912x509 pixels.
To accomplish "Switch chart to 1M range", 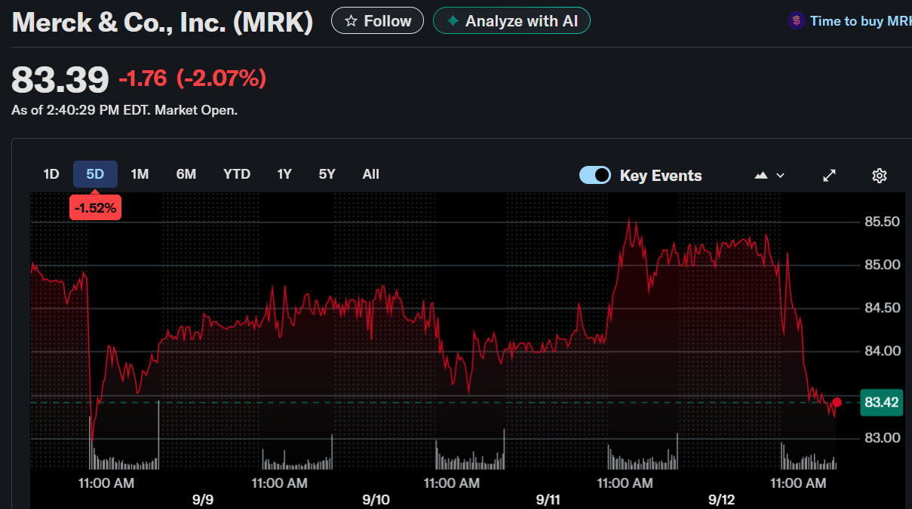I will pyautogui.click(x=140, y=174).
